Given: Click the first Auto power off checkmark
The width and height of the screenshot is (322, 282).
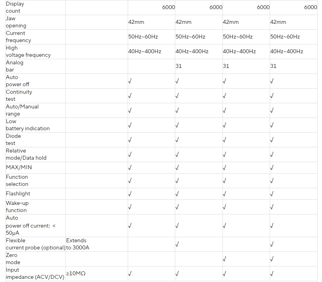Looking at the screenshot, I should point(130,81).
